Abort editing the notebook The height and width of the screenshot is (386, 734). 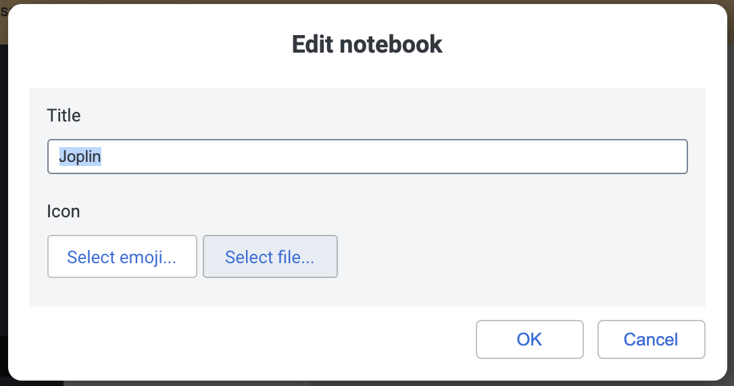pyautogui.click(x=651, y=339)
